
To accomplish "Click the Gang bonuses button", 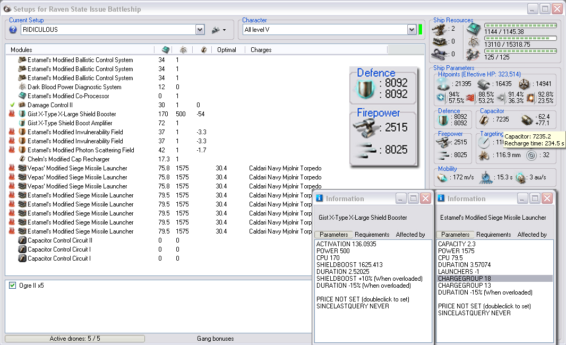I will [215, 339].
